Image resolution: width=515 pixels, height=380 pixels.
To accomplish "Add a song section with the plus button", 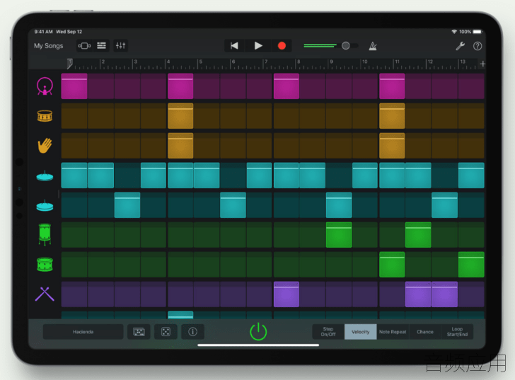I will click(x=482, y=64).
